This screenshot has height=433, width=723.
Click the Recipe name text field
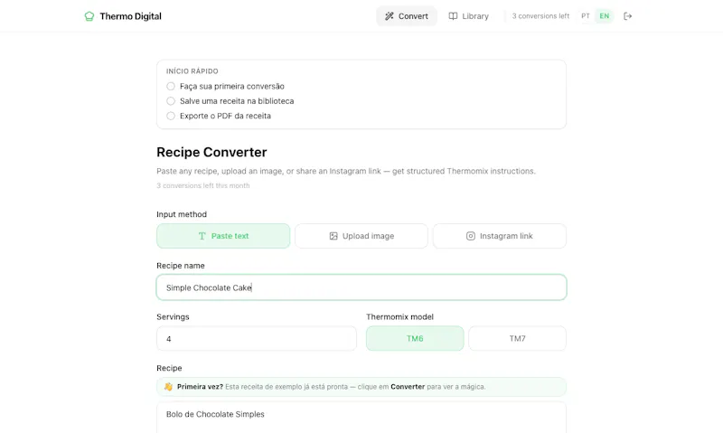pos(361,287)
